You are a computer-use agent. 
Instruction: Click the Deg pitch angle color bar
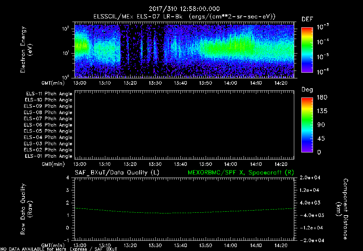point(307,125)
